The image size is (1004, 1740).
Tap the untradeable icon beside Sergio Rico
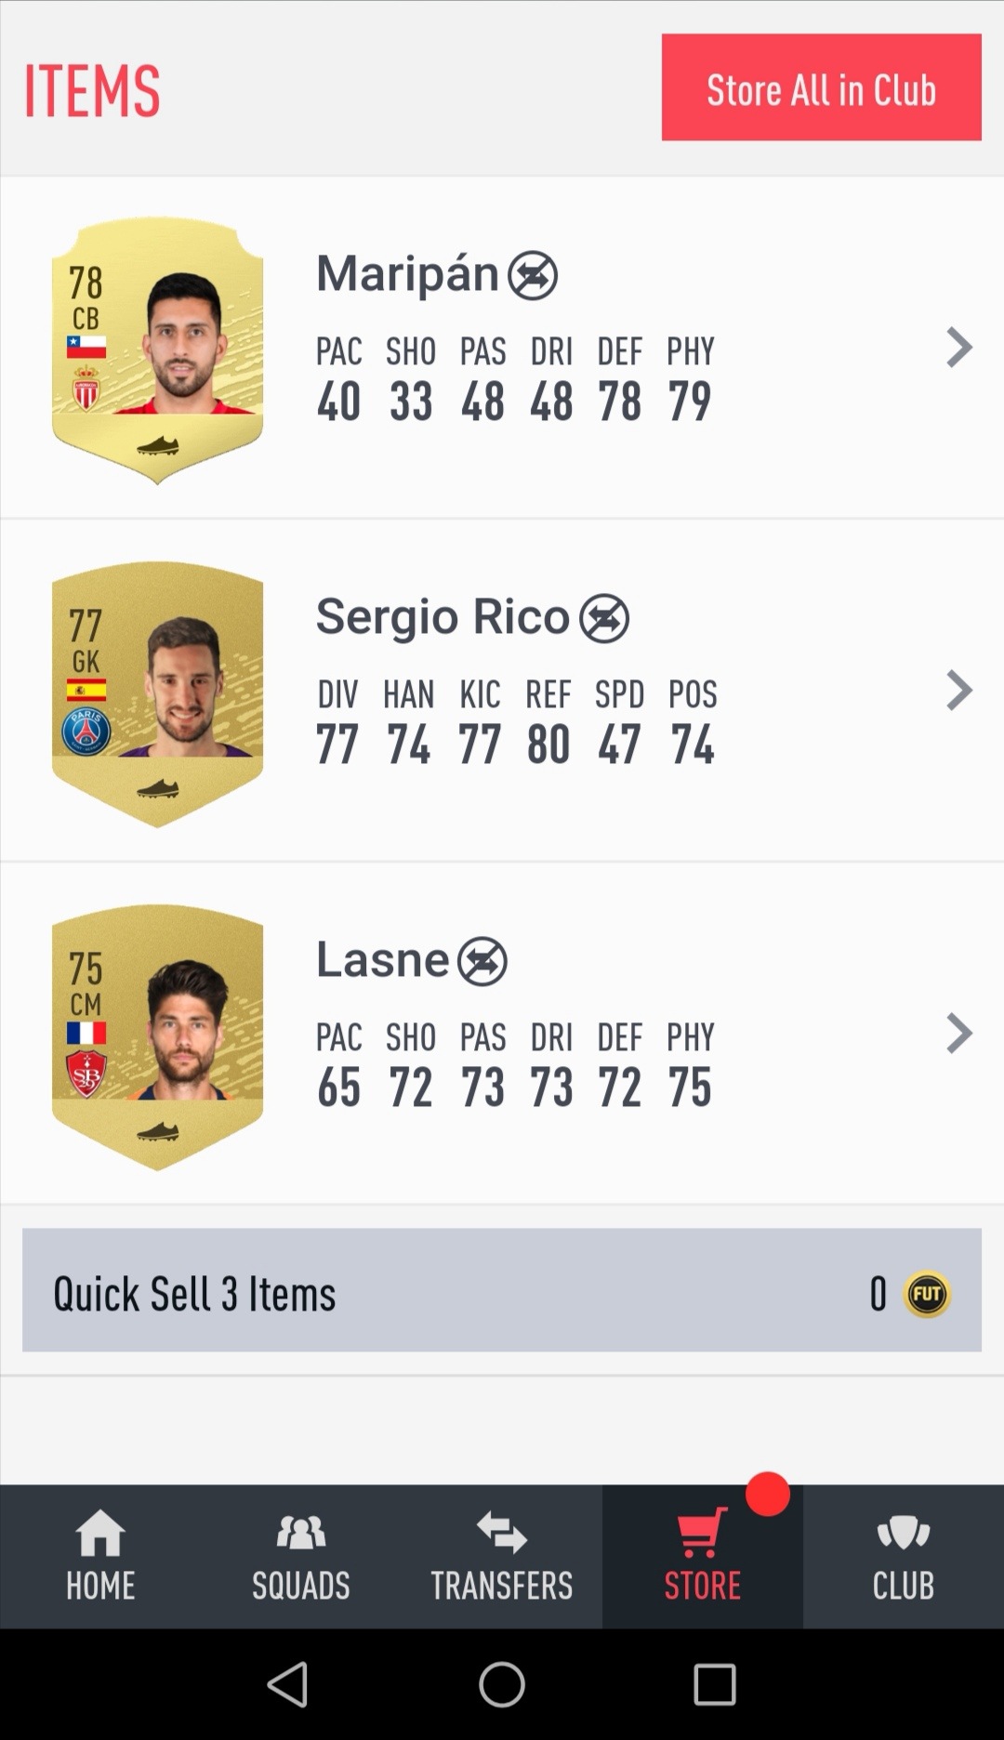pos(604,618)
